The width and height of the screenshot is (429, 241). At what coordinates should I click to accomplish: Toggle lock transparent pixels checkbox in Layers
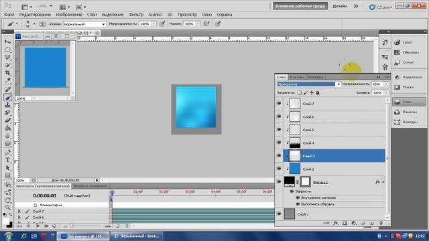tap(300, 93)
